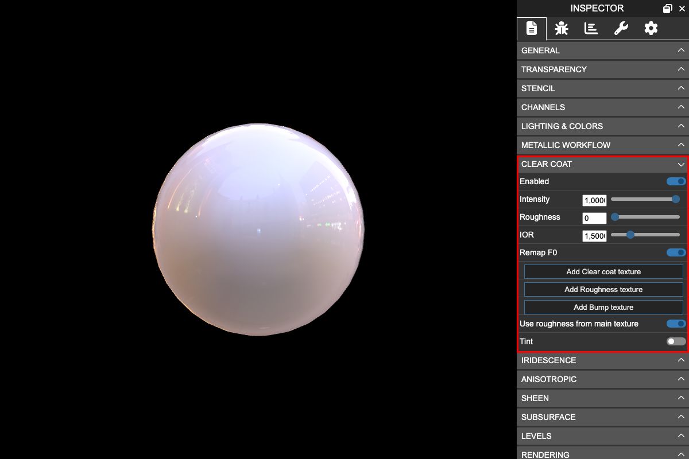Expand the IRIDESCENCE section
The height and width of the screenshot is (459, 689).
(603, 360)
